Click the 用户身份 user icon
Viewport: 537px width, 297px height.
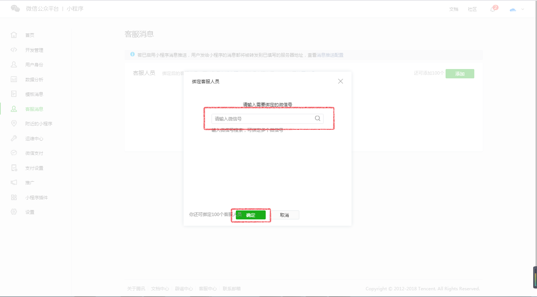[x=14, y=64]
